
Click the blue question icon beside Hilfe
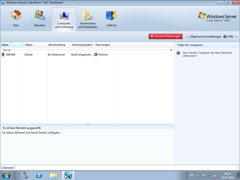(225, 36)
